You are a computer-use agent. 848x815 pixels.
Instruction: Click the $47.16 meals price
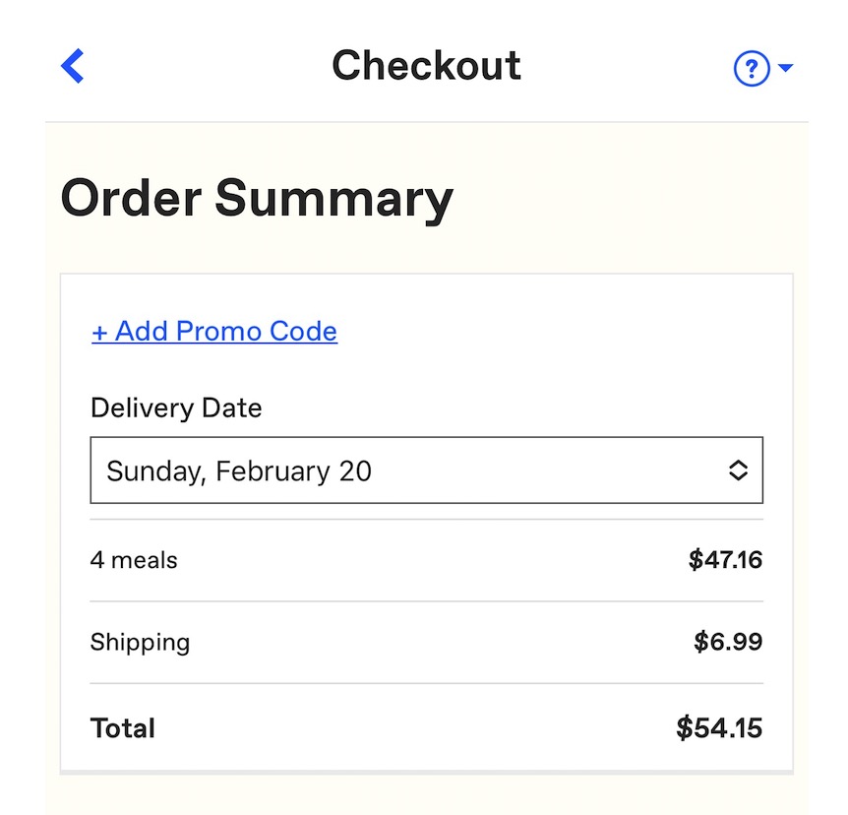725,560
